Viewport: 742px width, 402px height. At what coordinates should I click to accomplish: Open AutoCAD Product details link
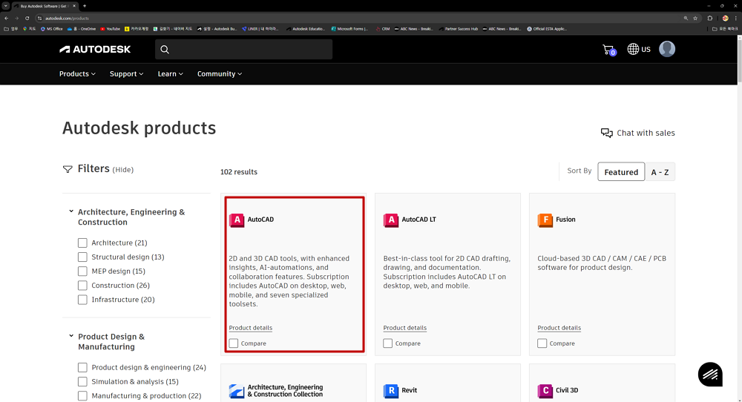point(250,328)
